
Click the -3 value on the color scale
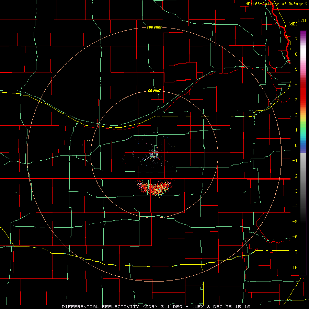pyautogui.click(x=295, y=191)
